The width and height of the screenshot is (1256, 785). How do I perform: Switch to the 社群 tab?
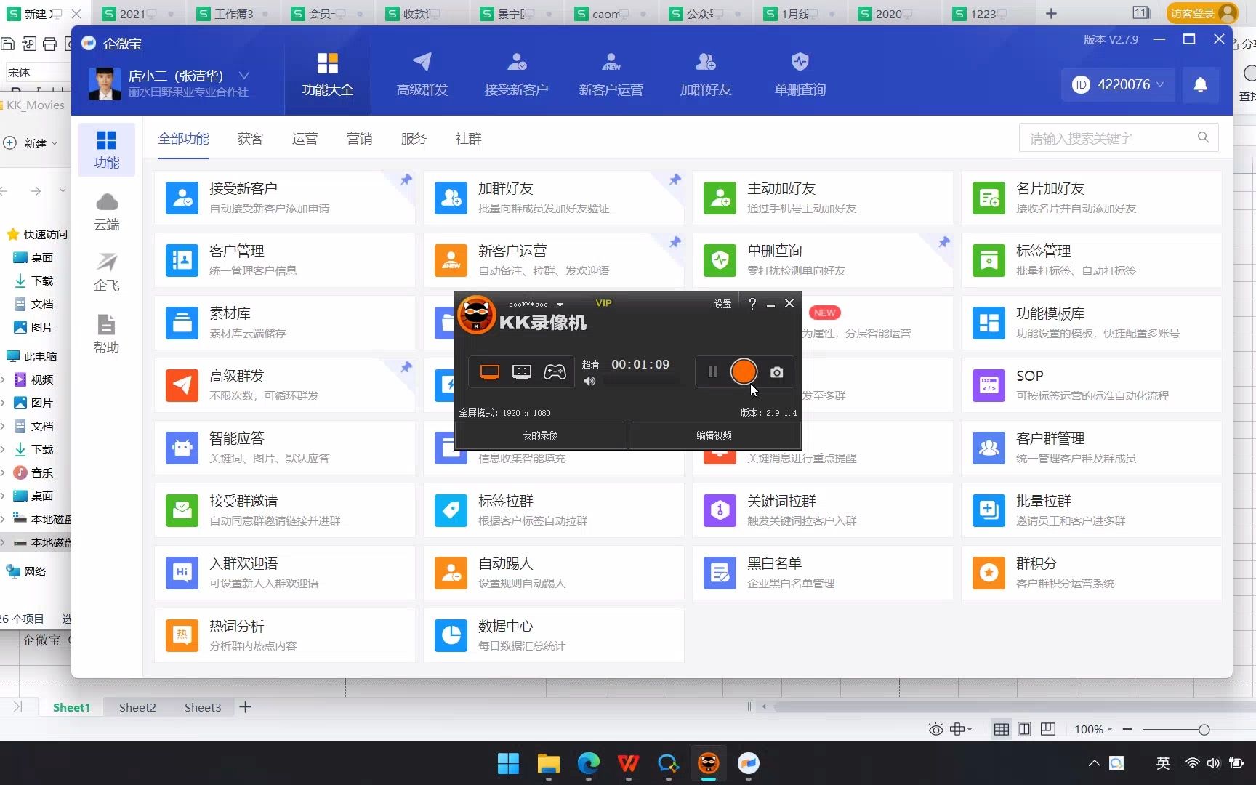pyautogui.click(x=468, y=139)
